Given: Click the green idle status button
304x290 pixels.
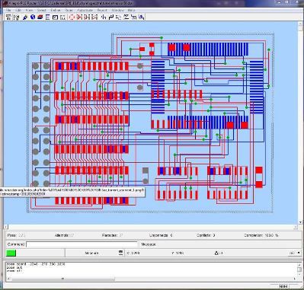Looking at the screenshot, I should (x=11, y=253).
